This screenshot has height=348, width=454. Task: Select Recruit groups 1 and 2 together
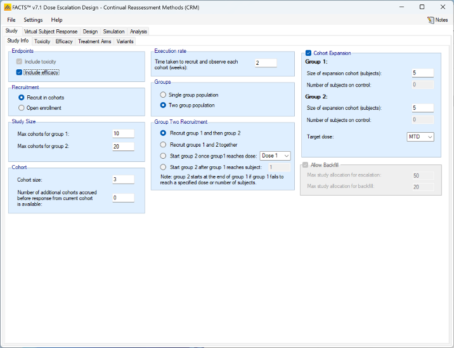coord(164,145)
